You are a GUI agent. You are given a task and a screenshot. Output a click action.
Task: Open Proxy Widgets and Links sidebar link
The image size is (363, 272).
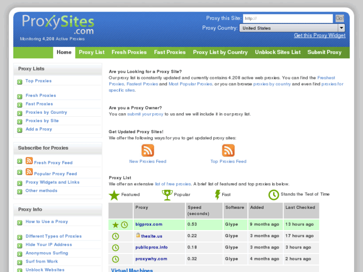point(52,182)
